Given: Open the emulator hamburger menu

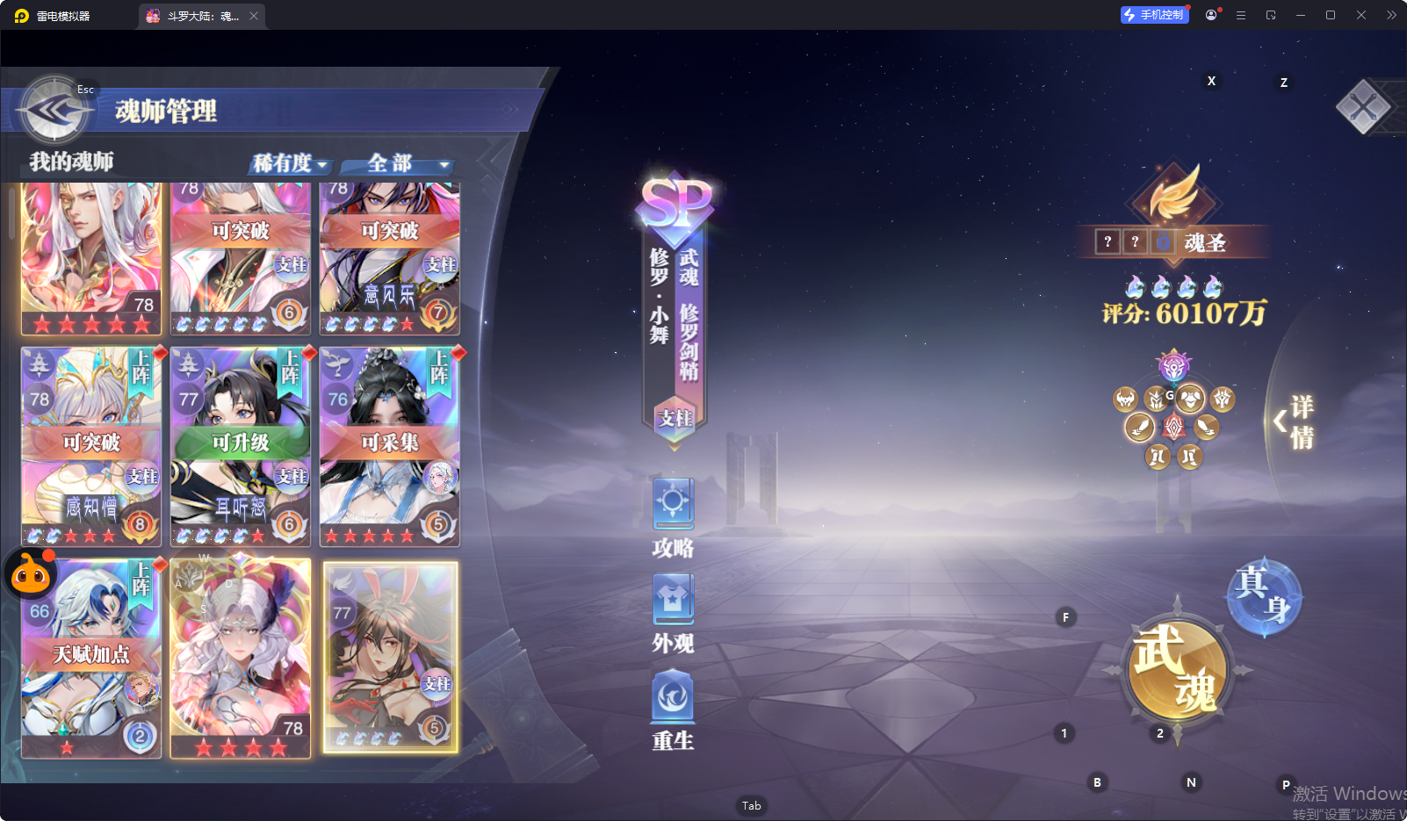Looking at the screenshot, I should (1241, 15).
